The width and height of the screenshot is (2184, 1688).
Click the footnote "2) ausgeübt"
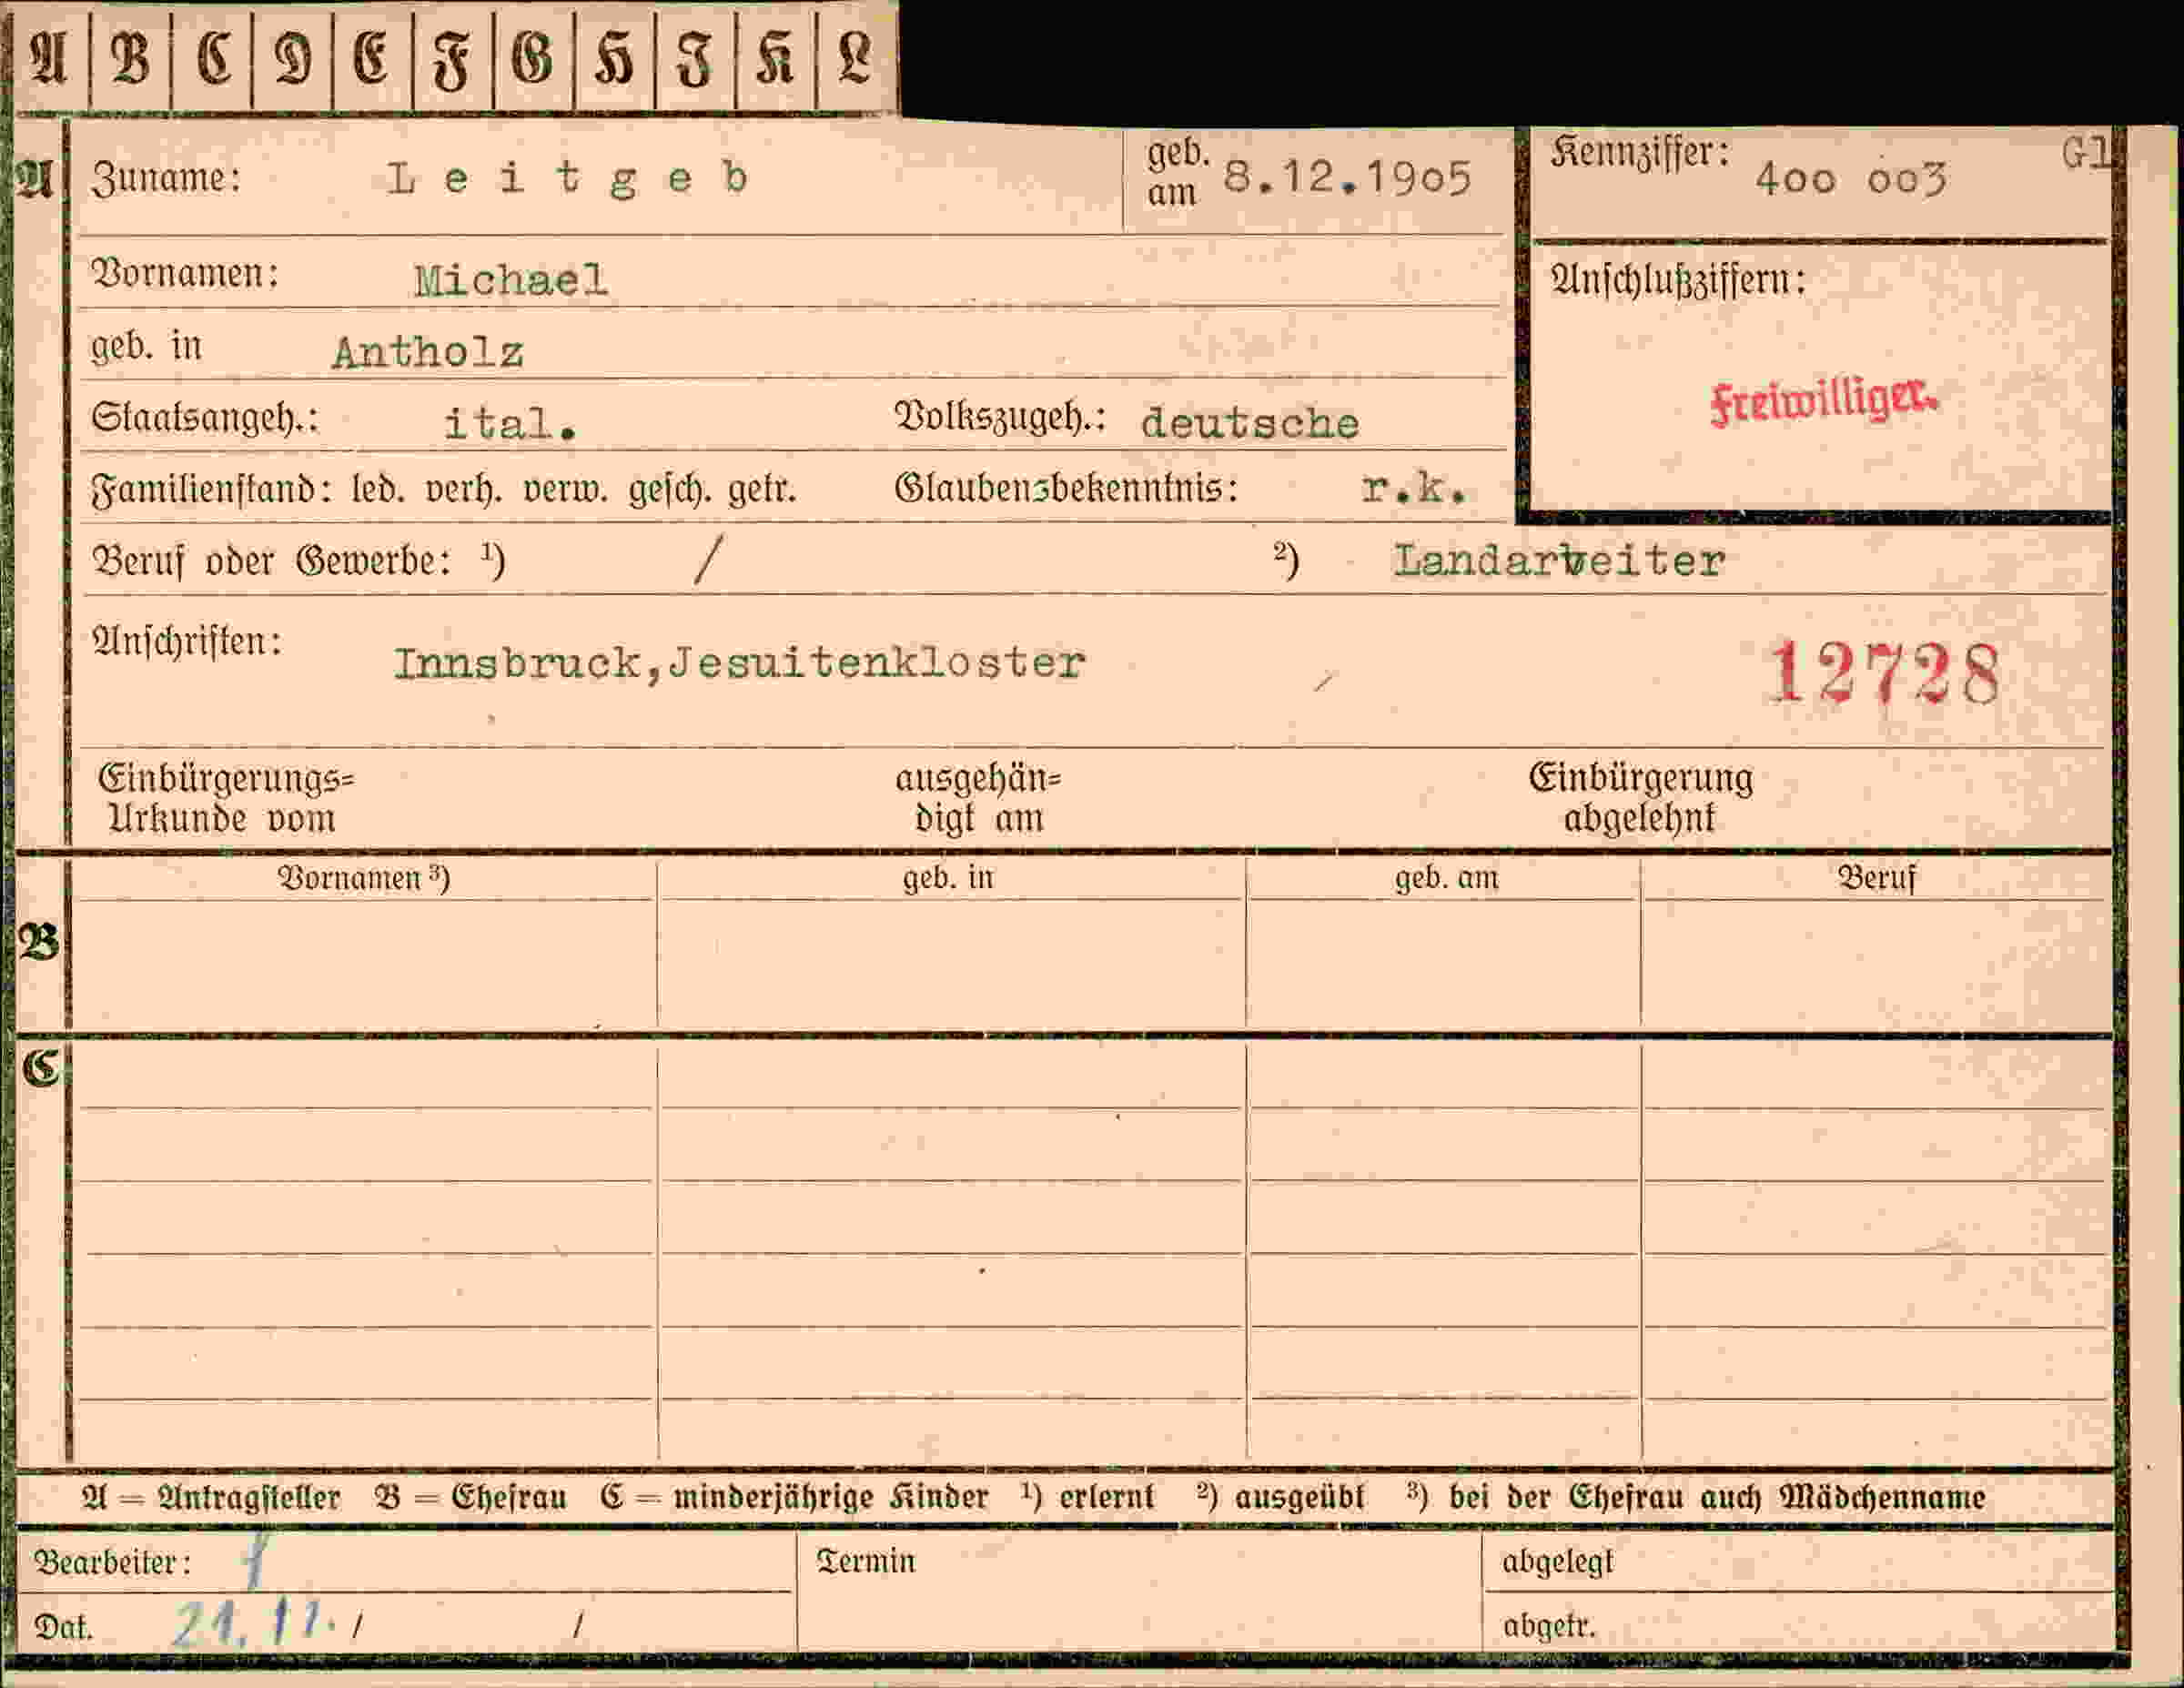coord(1280,1496)
